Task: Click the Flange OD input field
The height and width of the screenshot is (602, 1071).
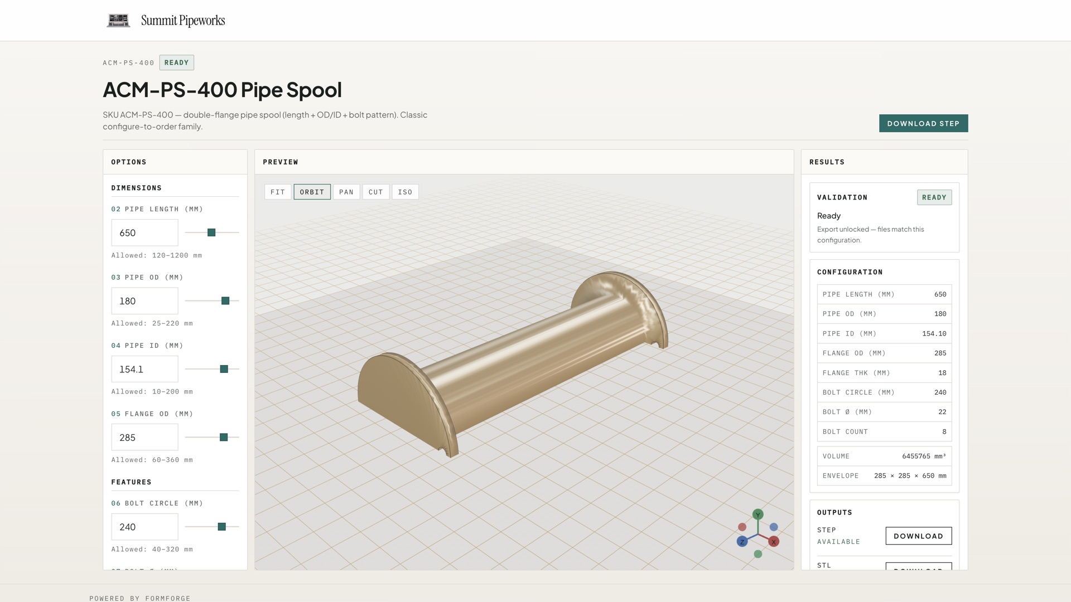Action: point(144,438)
